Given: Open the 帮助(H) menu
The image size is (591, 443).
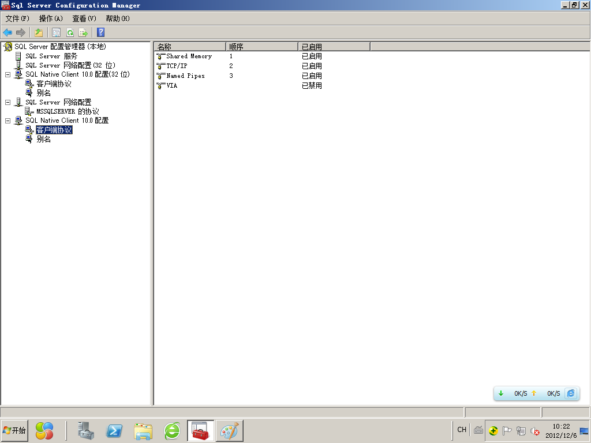Looking at the screenshot, I should click(117, 18).
